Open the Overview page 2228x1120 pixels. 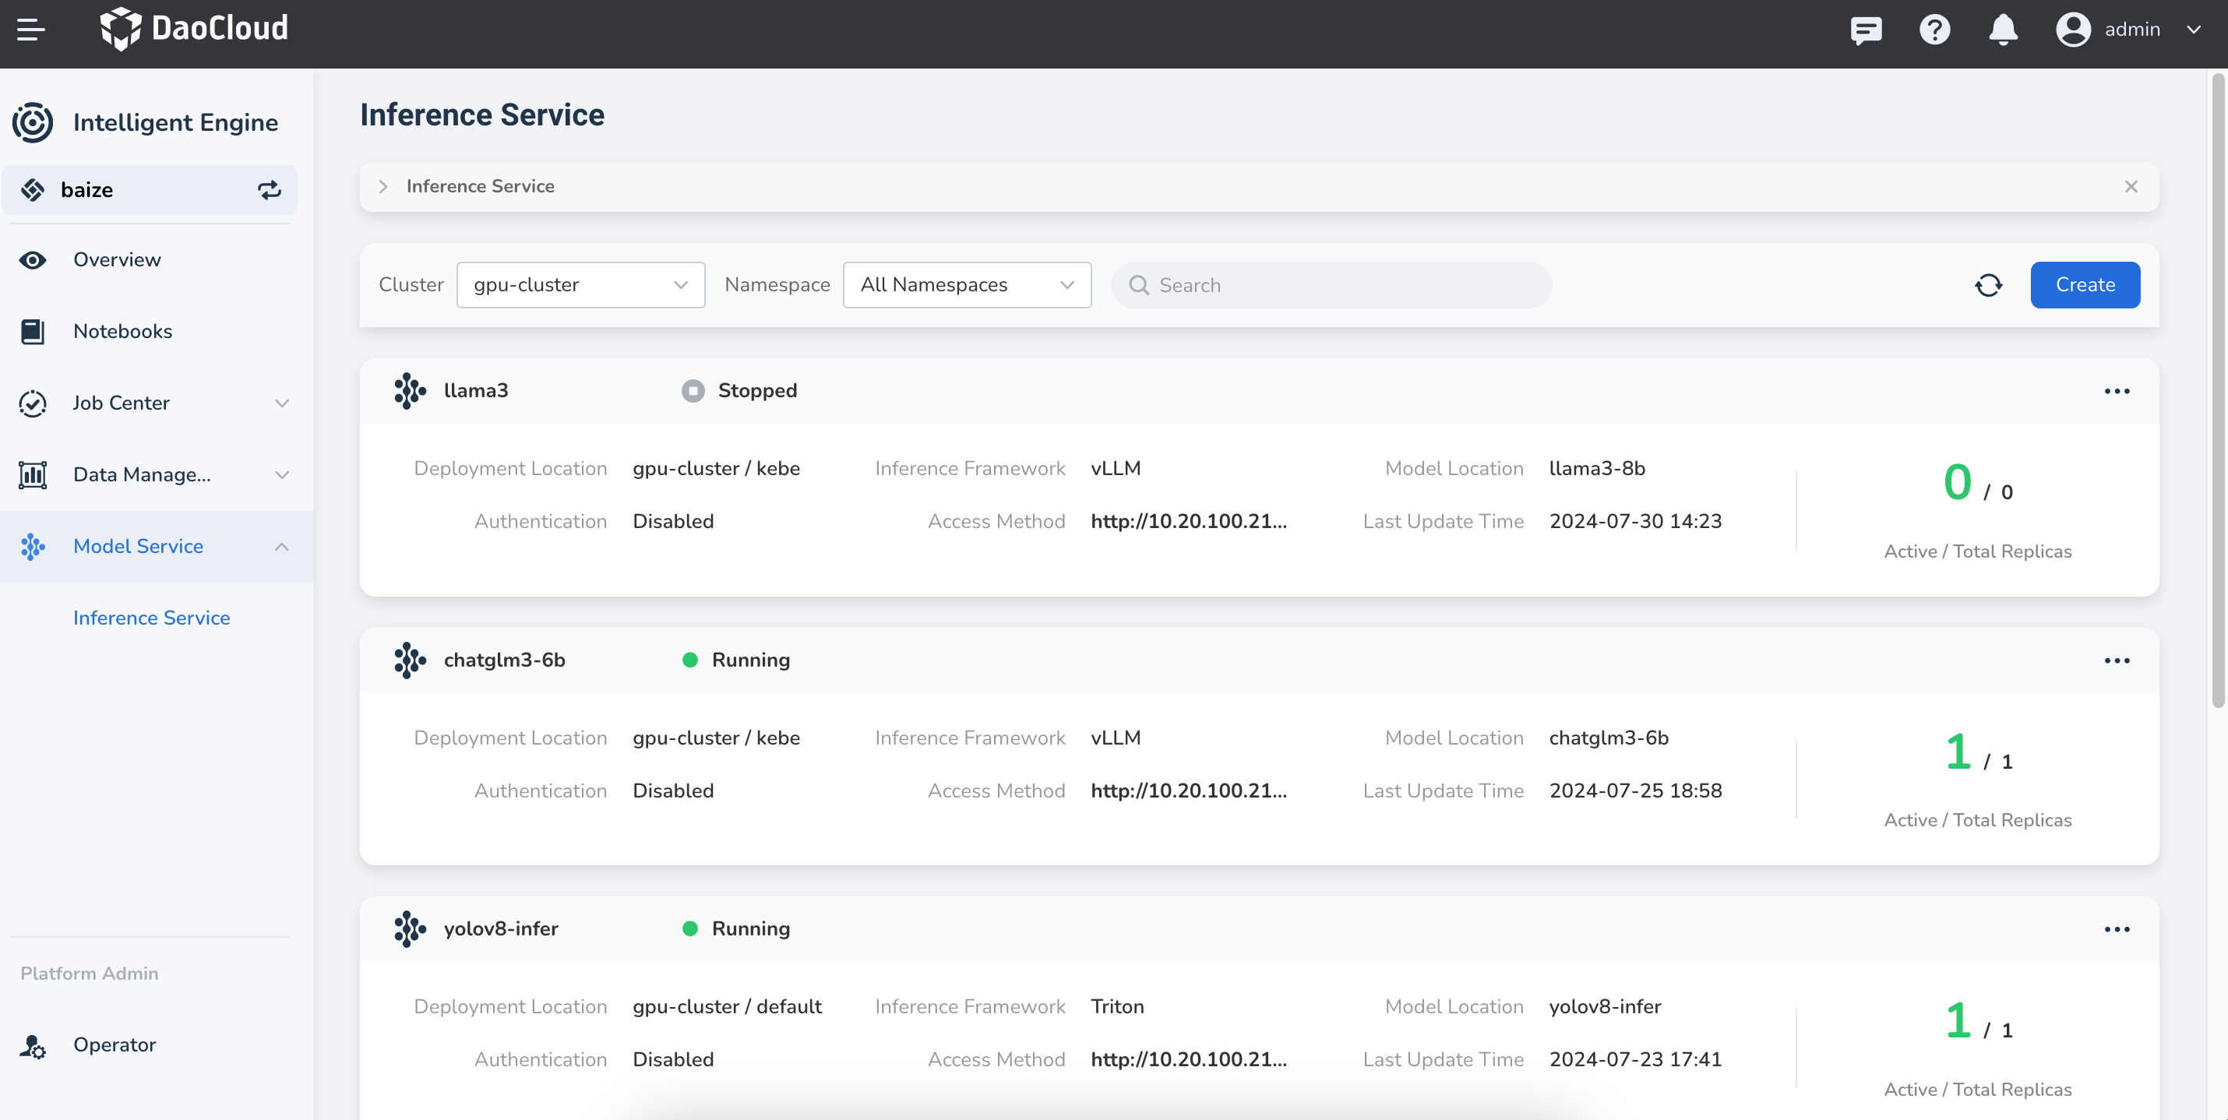pos(117,259)
